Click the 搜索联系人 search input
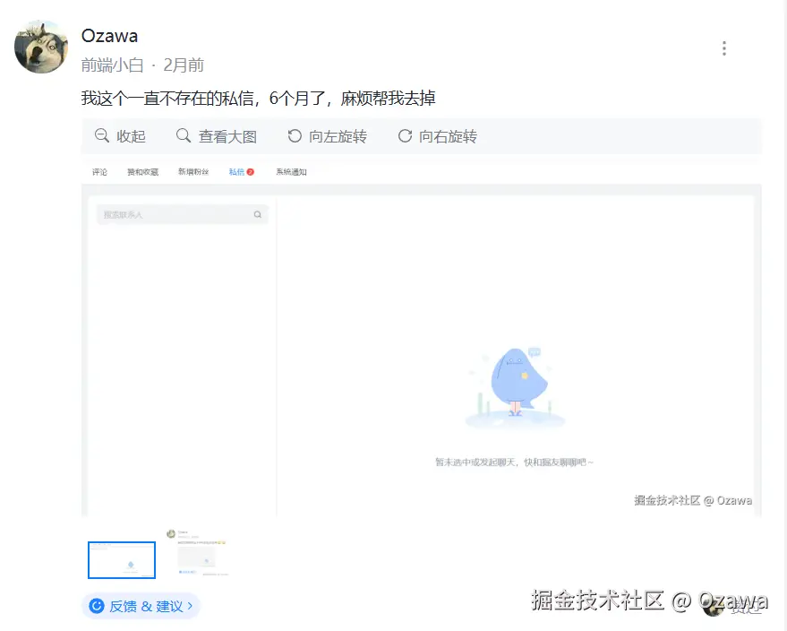Viewport: 787px width, 631px height. [170, 214]
